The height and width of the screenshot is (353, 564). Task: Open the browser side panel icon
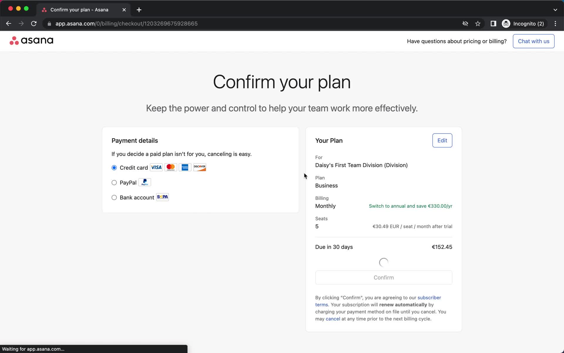pyautogui.click(x=493, y=24)
